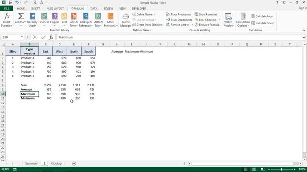The image size is (307, 172).
Task: Open Recently Used functions
Action: tap(32, 20)
